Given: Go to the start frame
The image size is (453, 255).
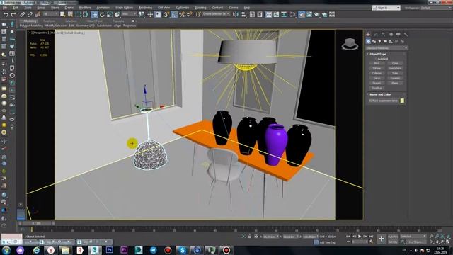Looking at the screenshot, I should (x=348, y=237).
